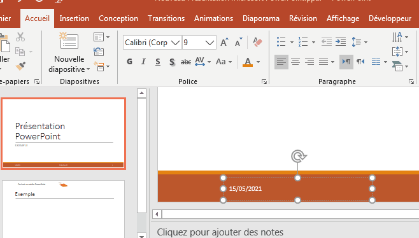The height and width of the screenshot is (238, 419).
Task: Select Présentation PowerPoint slide thumbnail
Action: 63,134
